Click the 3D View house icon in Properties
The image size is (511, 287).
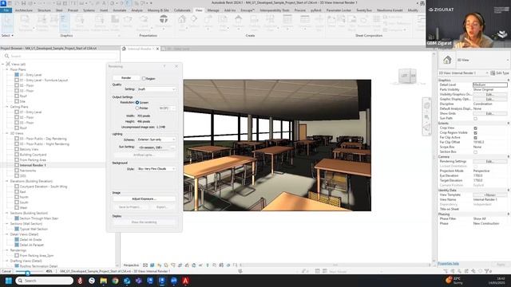[x=447, y=60]
